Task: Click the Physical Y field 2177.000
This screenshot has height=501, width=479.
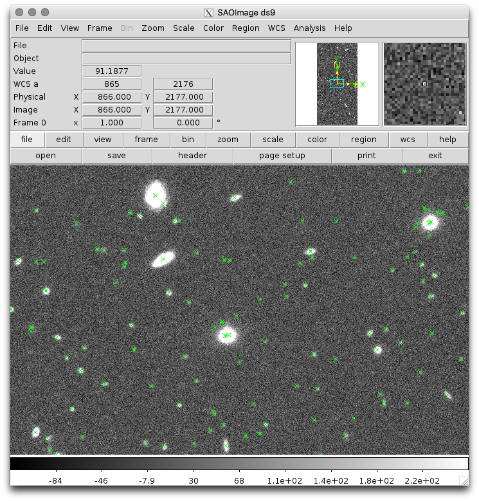Action: 183,97
